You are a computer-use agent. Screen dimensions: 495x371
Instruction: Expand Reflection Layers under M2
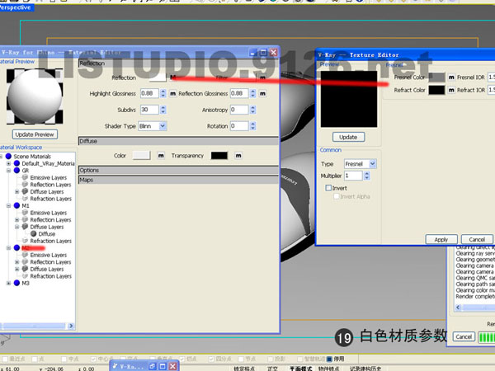(x=17, y=262)
